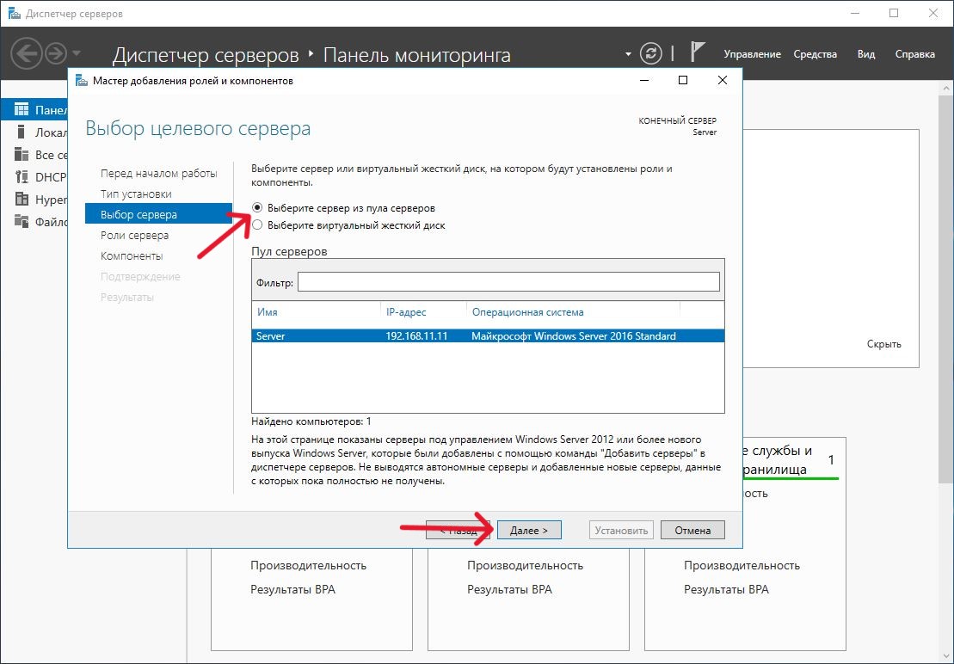Open dropdown arrow left of refresh icon
The width and height of the screenshot is (954, 664).
click(628, 54)
